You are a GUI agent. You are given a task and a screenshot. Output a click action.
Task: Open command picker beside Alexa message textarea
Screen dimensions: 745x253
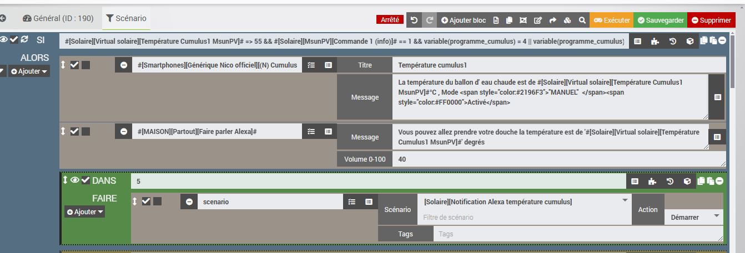717,137
